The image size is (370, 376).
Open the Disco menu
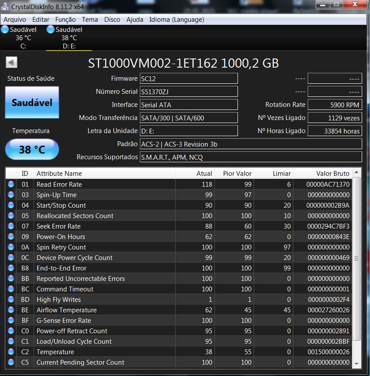112,20
